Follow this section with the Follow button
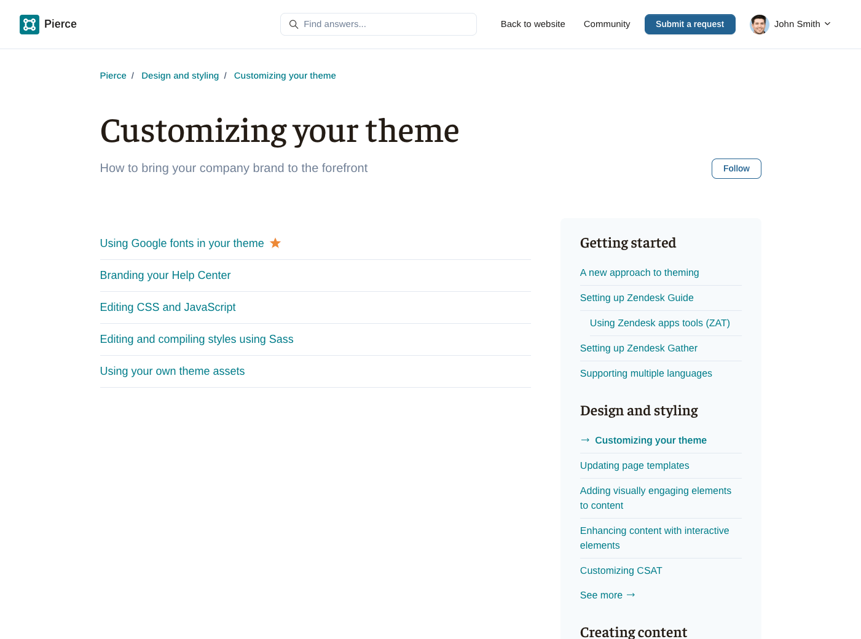This screenshot has width=861, height=639. [x=736, y=168]
